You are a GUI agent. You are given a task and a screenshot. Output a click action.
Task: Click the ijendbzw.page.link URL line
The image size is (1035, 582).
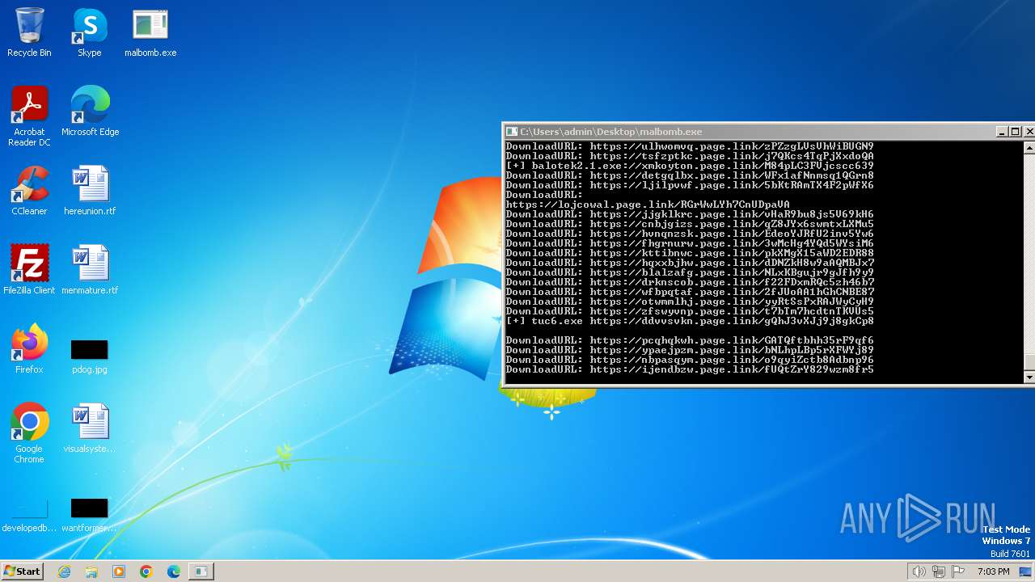690,369
